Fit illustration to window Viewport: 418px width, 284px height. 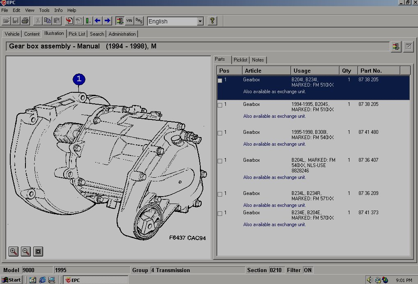coord(38,252)
